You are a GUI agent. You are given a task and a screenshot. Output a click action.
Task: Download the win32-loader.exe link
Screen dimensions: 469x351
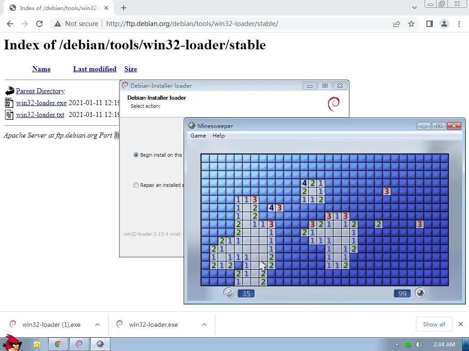pos(41,103)
